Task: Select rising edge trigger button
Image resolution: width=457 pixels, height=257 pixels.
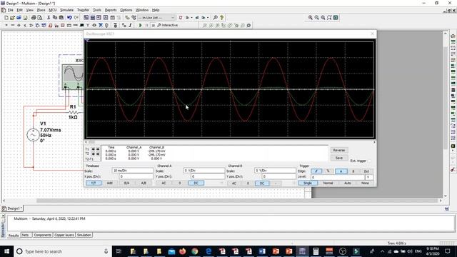Action: (316, 171)
